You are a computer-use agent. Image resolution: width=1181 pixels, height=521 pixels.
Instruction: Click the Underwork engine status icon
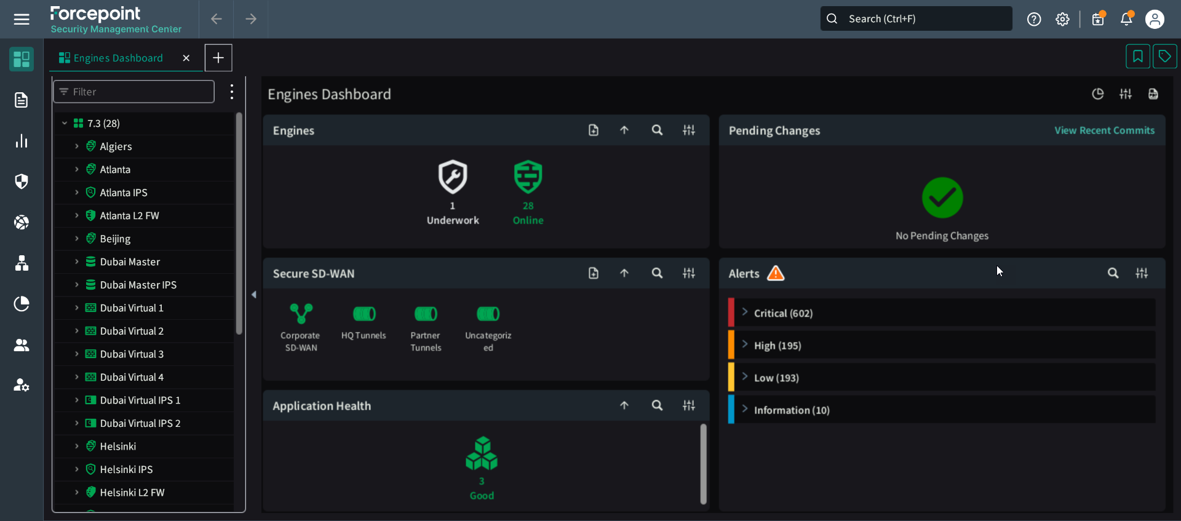(x=453, y=177)
